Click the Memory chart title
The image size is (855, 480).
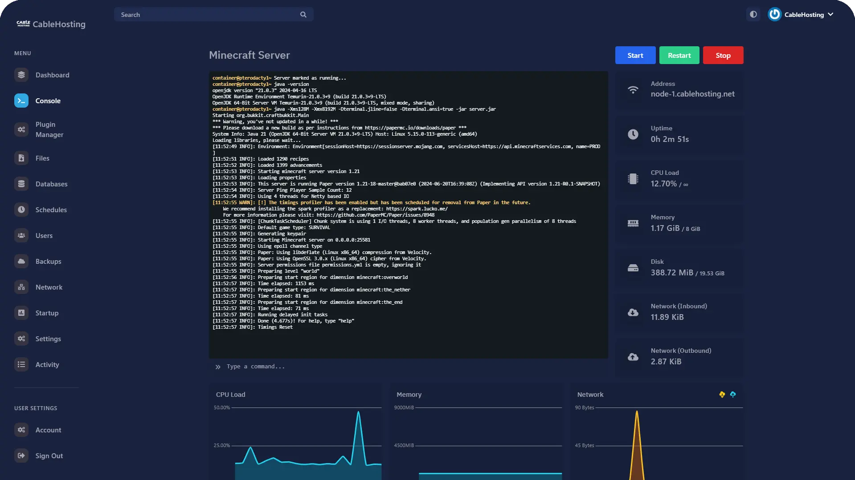(409, 395)
